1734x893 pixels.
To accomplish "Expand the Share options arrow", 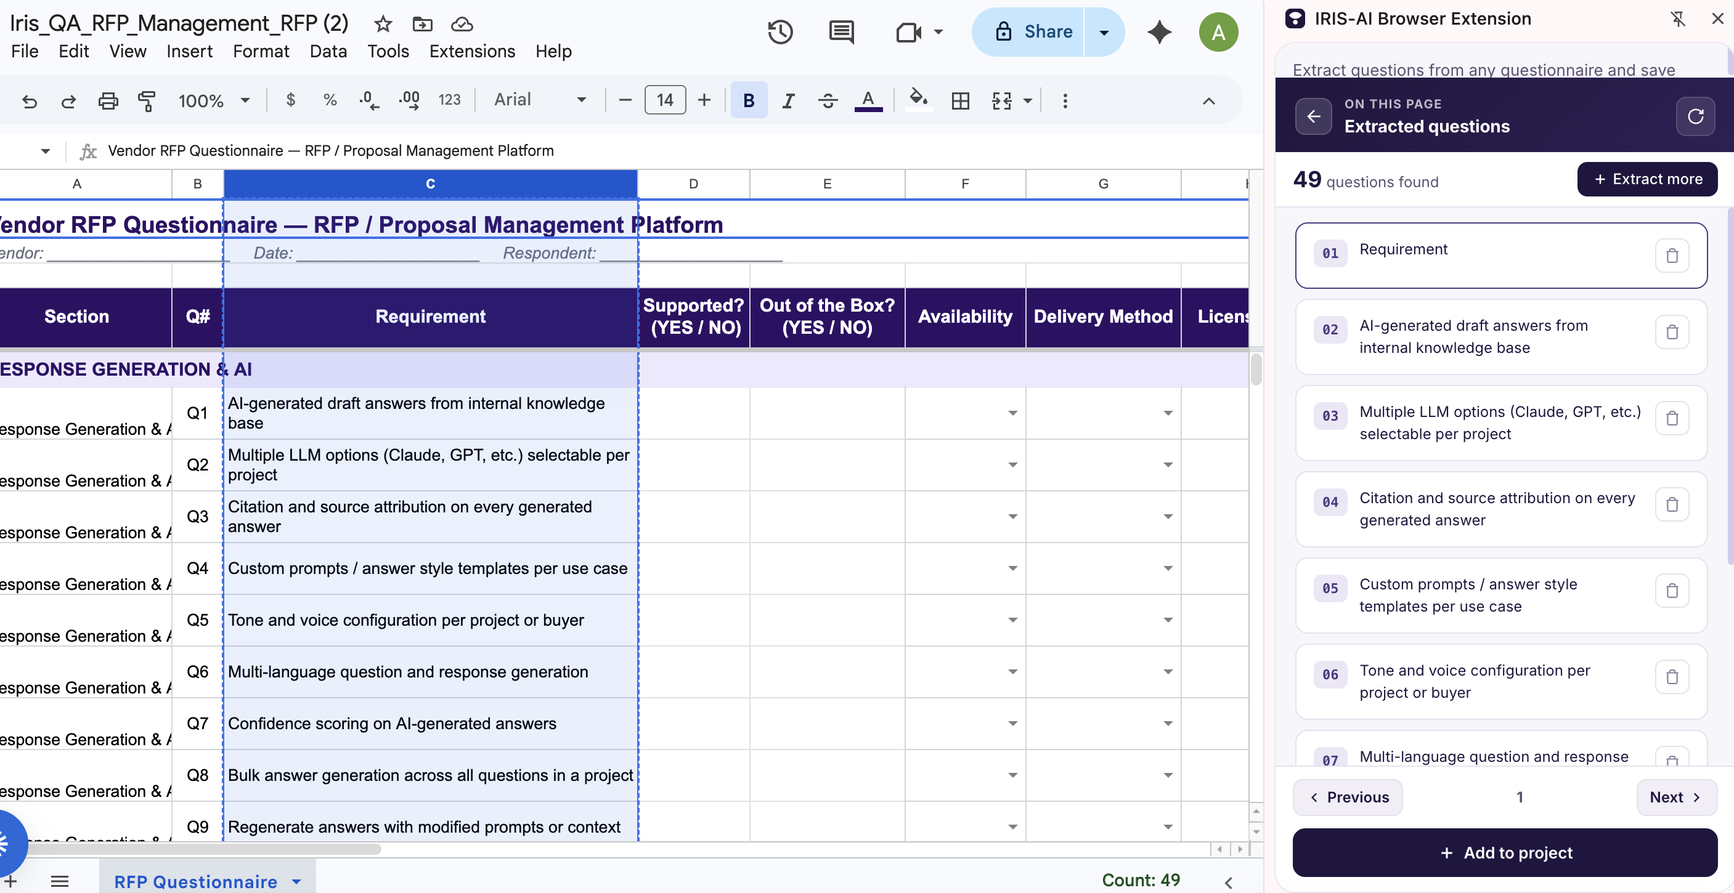I will [x=1104, y=31].
